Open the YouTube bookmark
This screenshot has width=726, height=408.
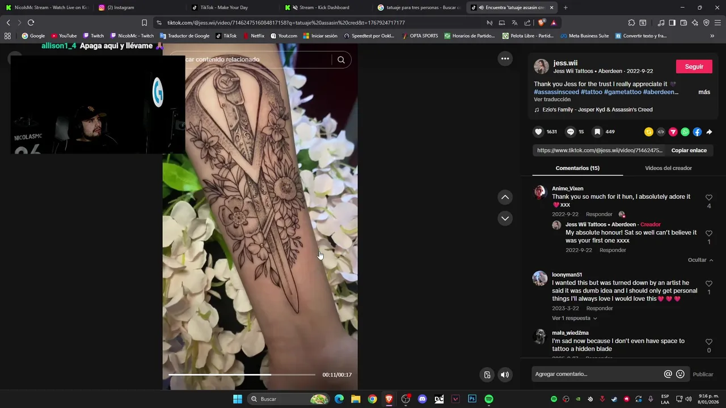[64, 36]
